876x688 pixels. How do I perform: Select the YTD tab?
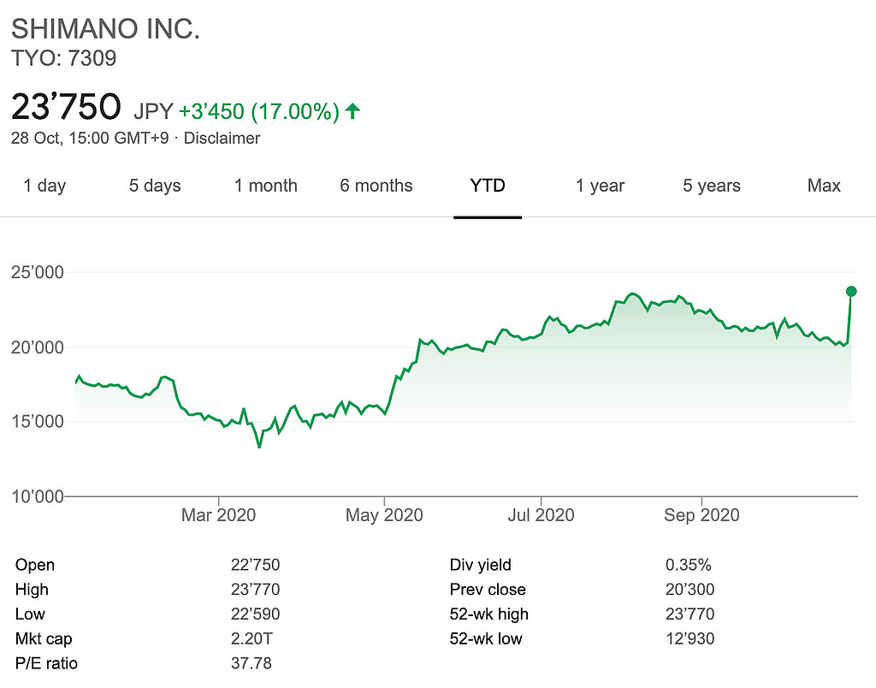point(488,186)
